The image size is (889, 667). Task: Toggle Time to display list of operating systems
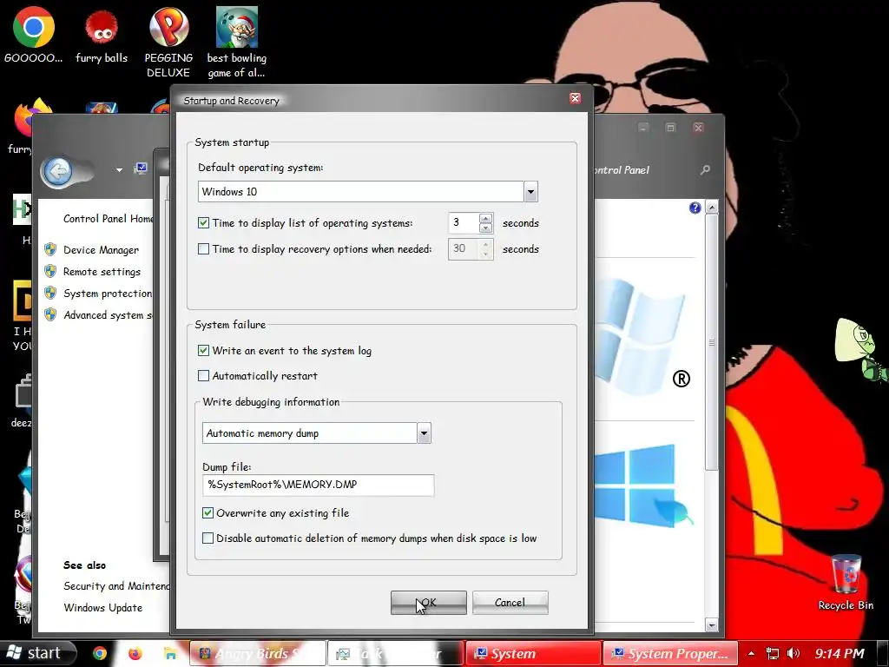(203, 223)
